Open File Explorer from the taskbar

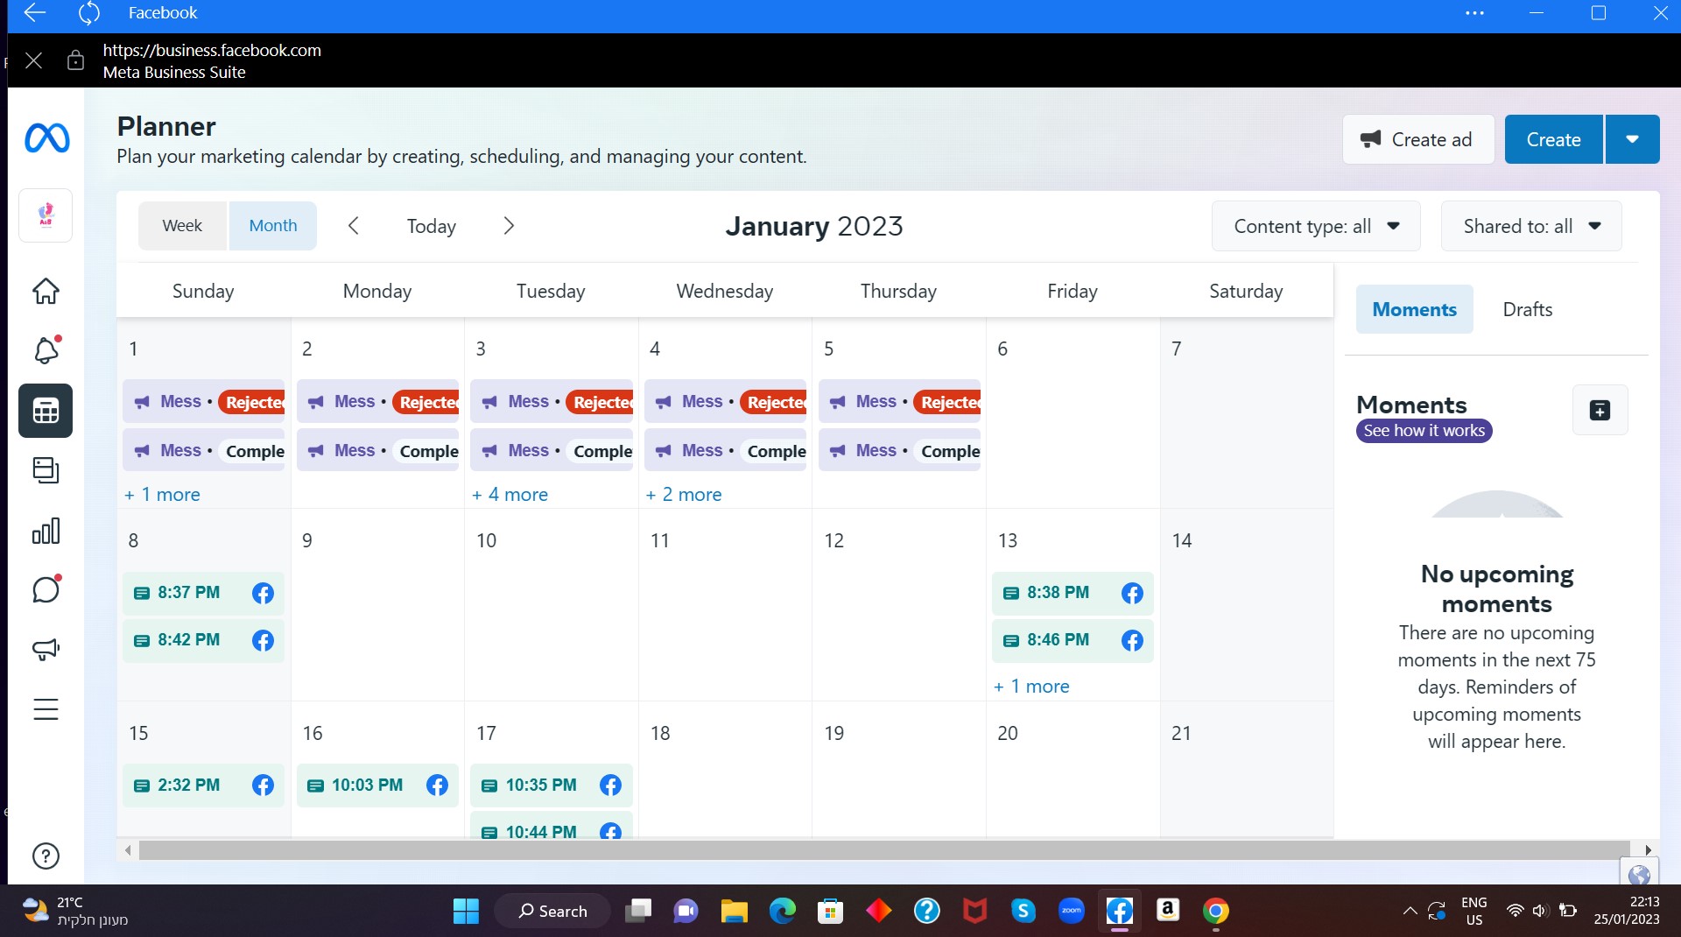(x=734, y=911)
